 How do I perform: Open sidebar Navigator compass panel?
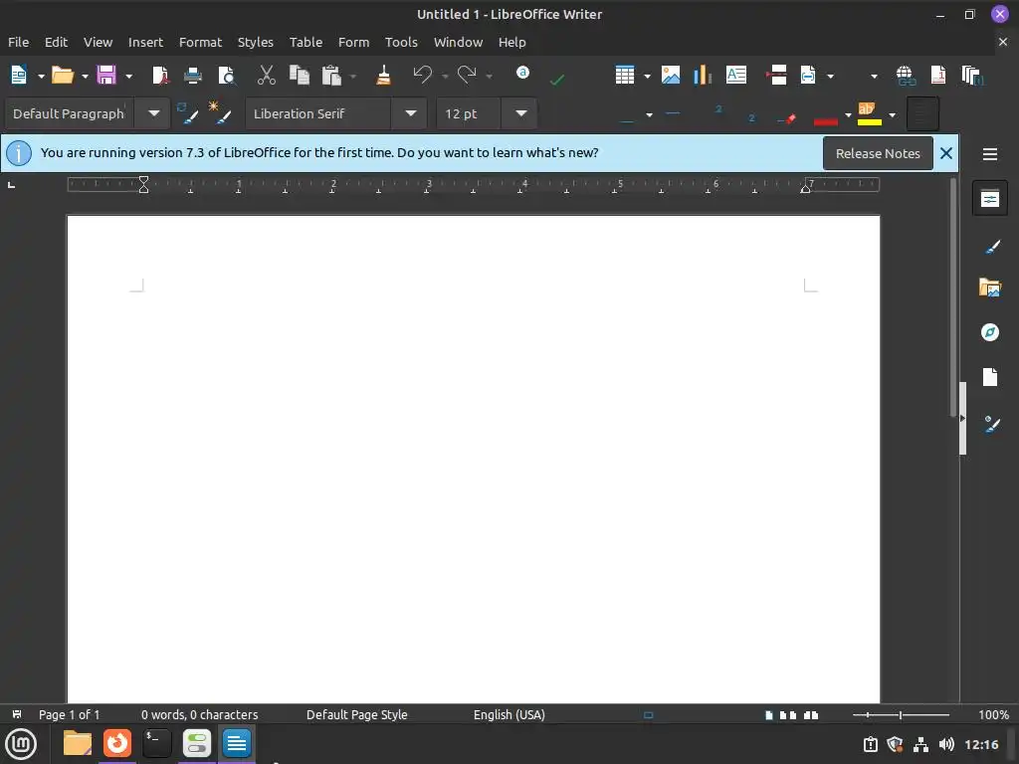[x=990, y=332]
